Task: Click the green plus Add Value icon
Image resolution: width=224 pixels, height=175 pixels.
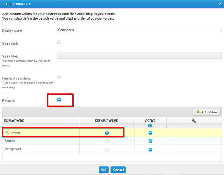Action: pyautogui.click(x=198, y=112)
